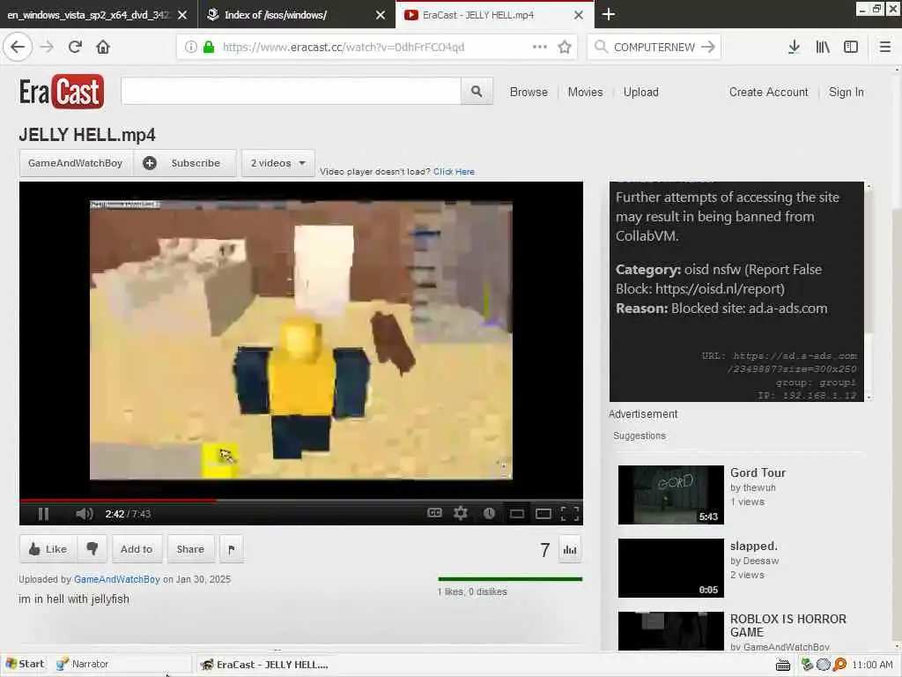The width and height of the screenshot is (902, 677).
Task: Switch player to small size
Action: 516,514
